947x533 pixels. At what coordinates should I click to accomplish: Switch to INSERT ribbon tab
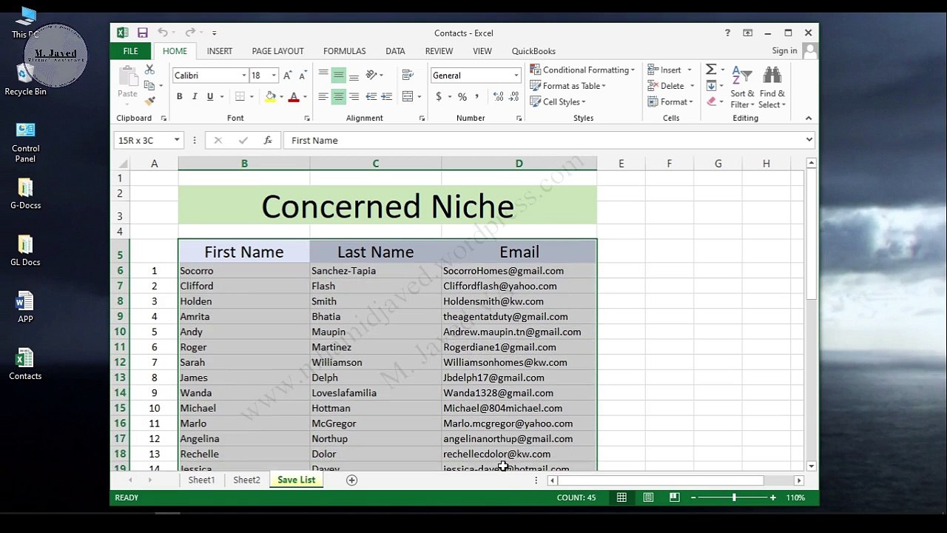click(220, 51)
